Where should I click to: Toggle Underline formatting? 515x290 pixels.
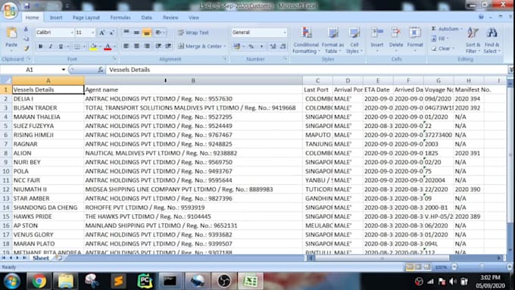click(x=61, y=47)
